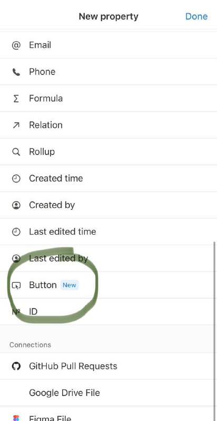Click the Created by person icon
The height and width of the screenshot is (421, 217).
point(16,205)
